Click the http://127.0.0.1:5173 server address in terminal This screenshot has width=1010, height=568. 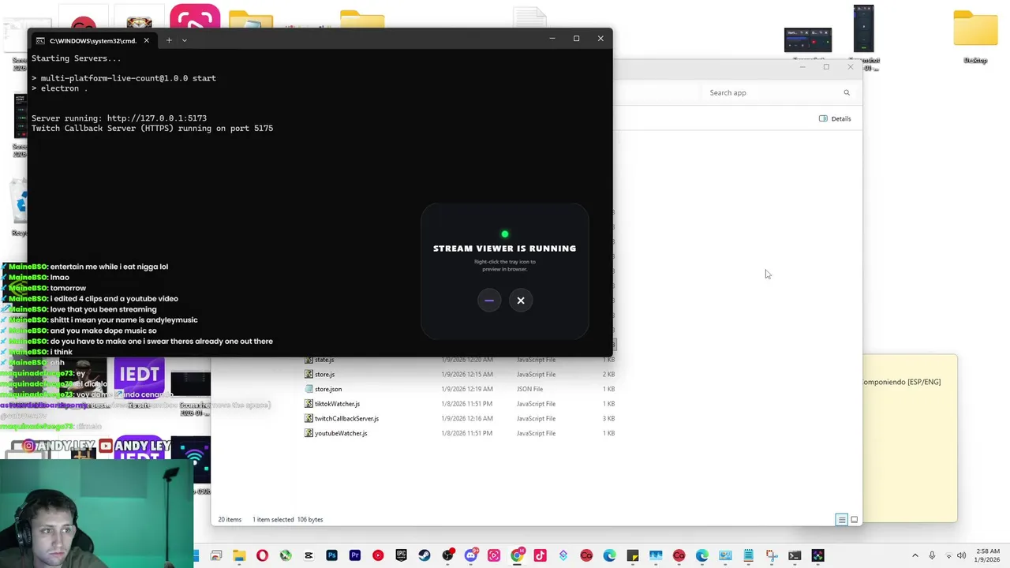[x=156, y=118]
